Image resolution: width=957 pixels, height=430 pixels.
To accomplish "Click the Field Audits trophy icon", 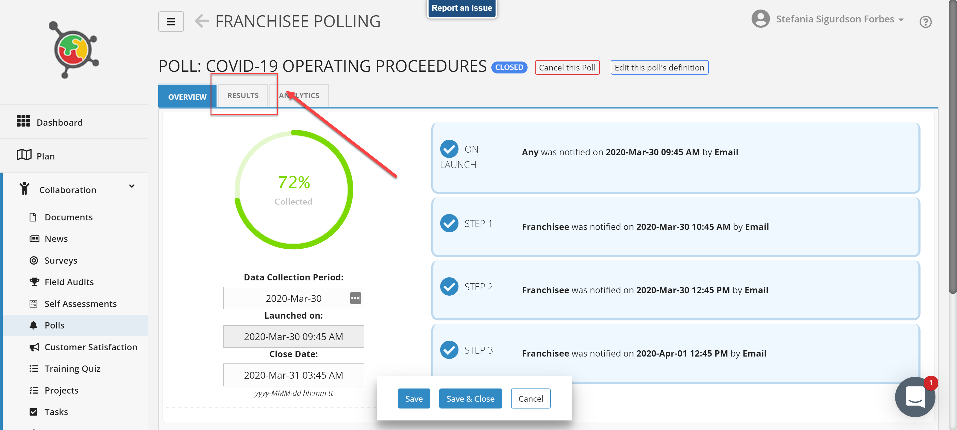I will [x=34, y=282].
